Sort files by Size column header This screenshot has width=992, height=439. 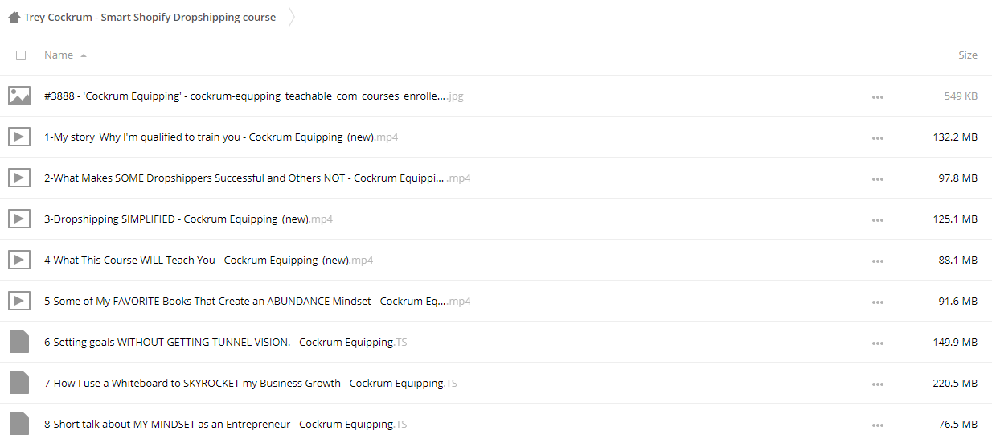tap(968, 55)
